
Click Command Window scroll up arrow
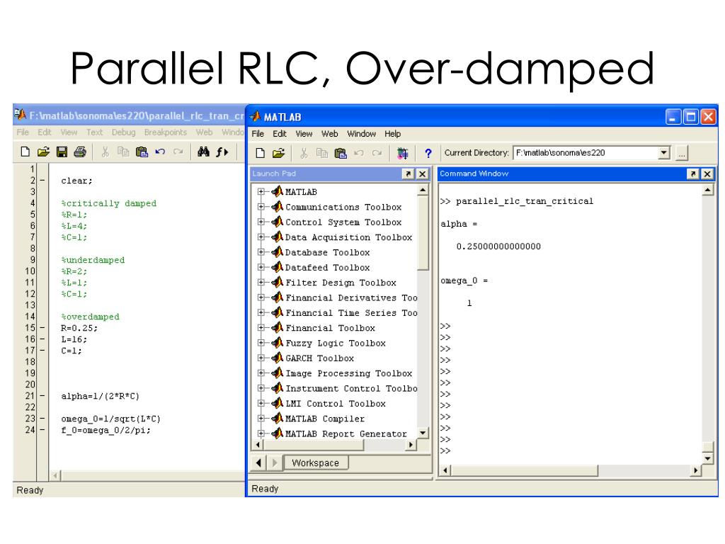707,190
